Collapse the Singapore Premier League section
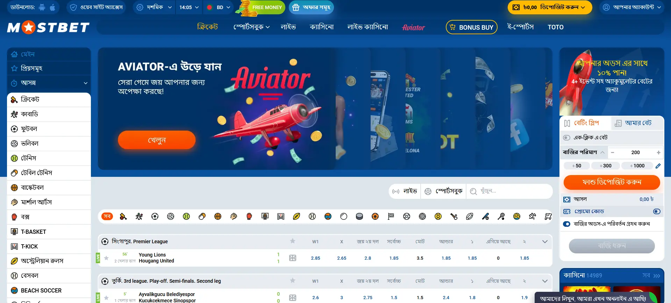Viewport: 671px width, 303px height. 545,241
